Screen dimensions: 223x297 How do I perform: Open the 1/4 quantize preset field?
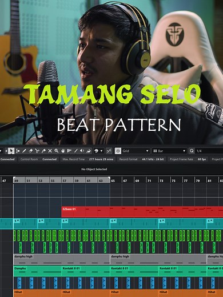click(x=209, y=151)
